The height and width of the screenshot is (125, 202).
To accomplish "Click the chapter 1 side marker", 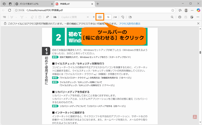I will pyautogui.click(x=46, y=51).
